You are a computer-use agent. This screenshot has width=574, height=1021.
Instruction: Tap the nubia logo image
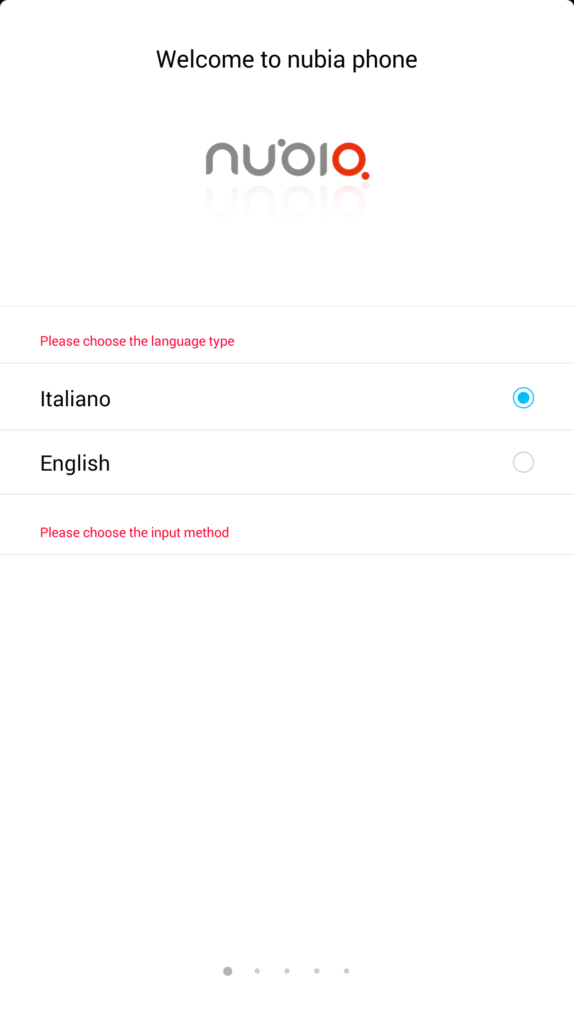[288, 158]
